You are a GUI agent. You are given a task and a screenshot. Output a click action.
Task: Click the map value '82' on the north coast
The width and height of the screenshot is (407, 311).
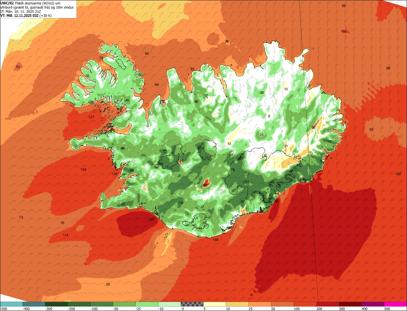pyautogui.click(x=192, y=69)
